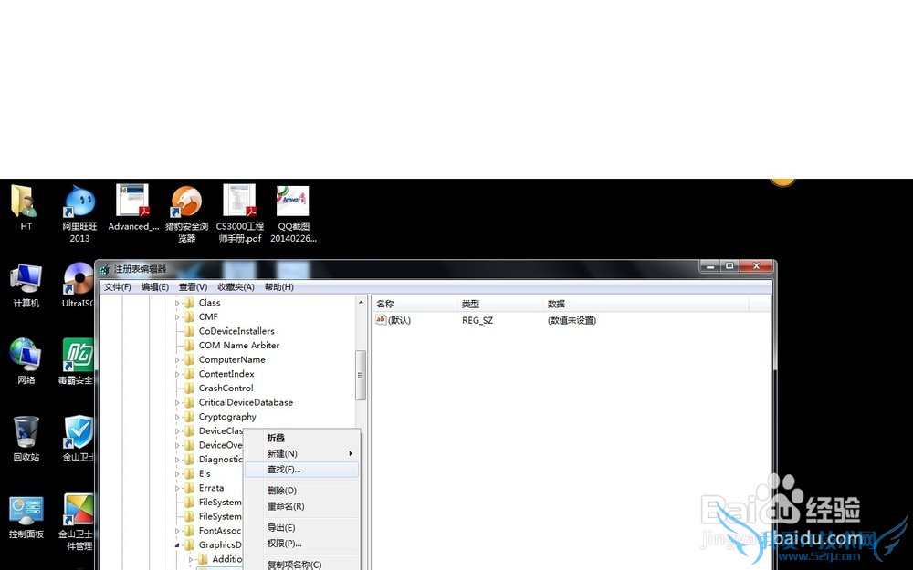Choose 复制项名称(C) from context menu
913x570 pixels.
coord(301,565)
